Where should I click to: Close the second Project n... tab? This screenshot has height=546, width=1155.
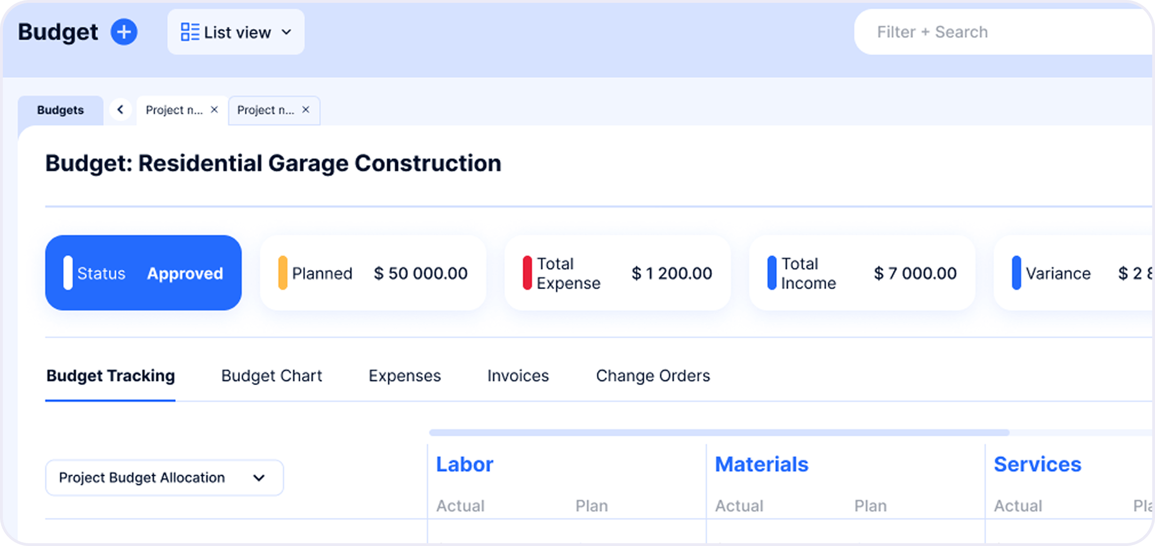tap(306, 109)
